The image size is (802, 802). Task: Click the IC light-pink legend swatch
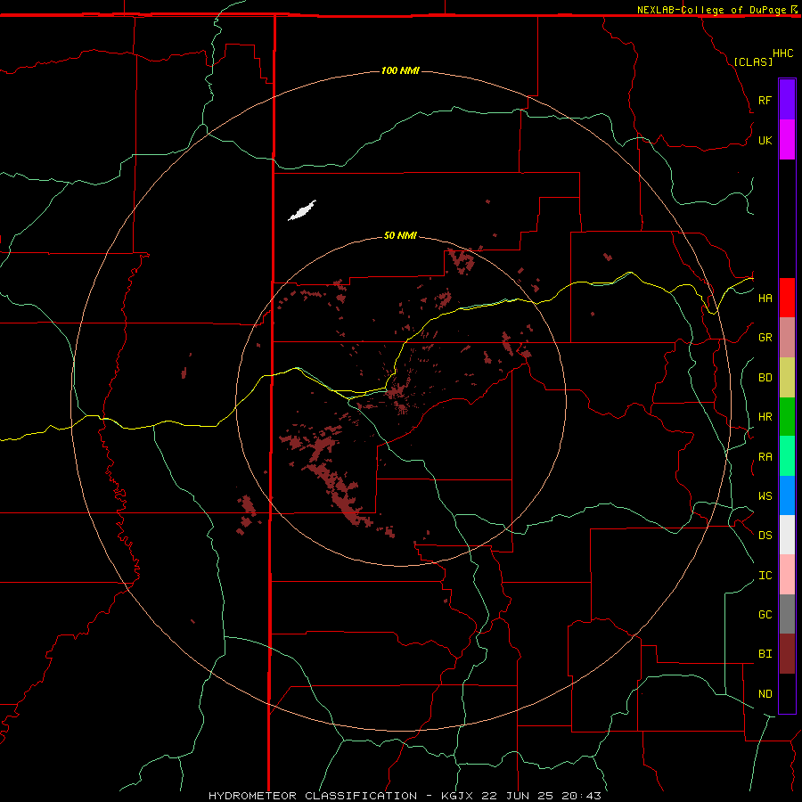point(787,575)
